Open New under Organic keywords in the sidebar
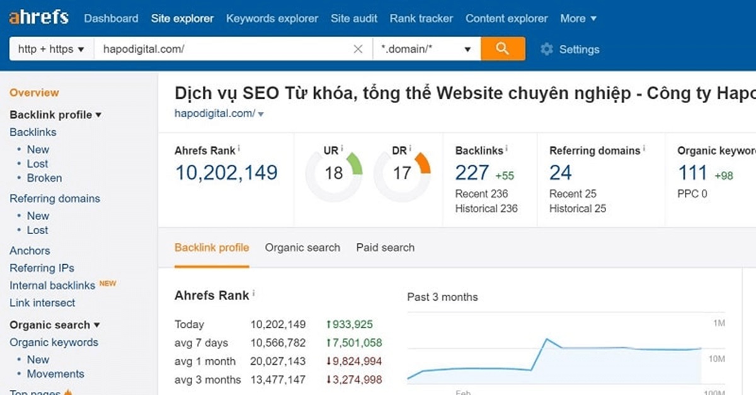Screen dimensions: 756x395 (38, 360)
